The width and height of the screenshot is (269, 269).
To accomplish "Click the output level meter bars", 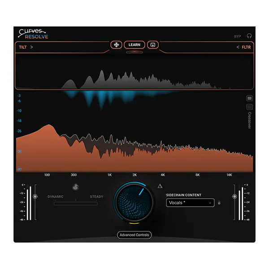I will point(241,203).
